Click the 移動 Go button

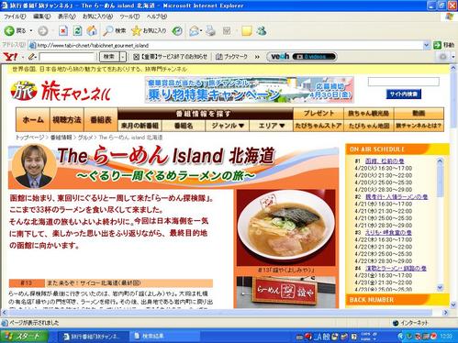[443, 45]
